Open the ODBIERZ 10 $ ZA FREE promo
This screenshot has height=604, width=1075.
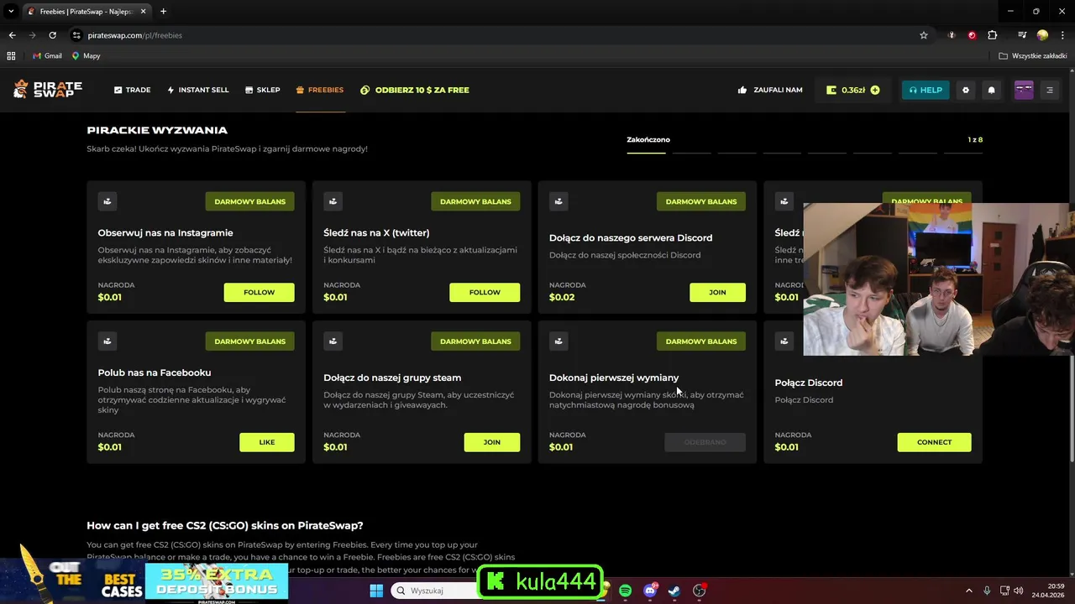[415, 90]
